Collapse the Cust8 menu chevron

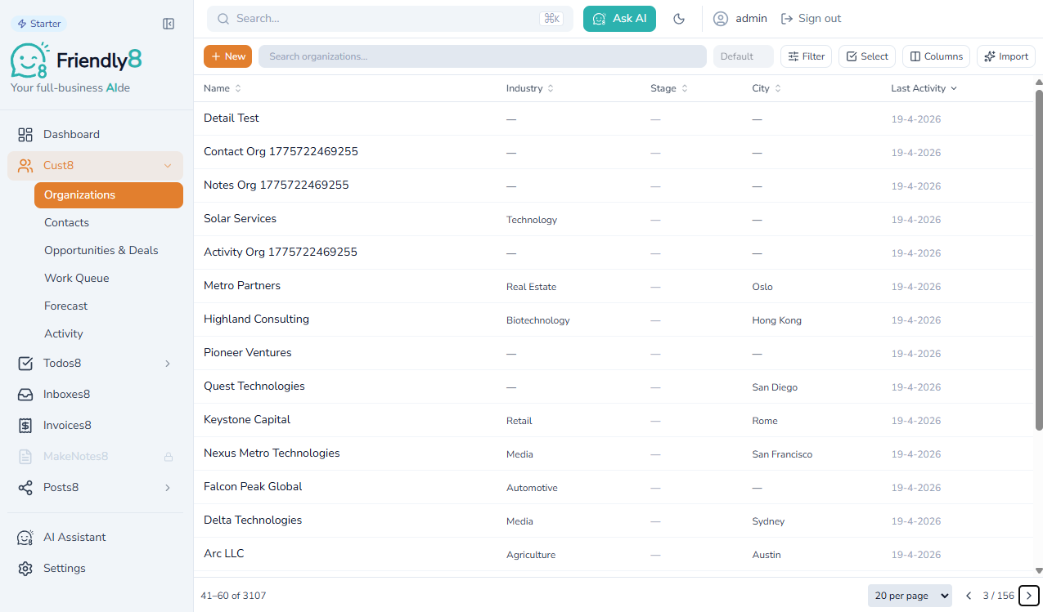coord(168,166)
